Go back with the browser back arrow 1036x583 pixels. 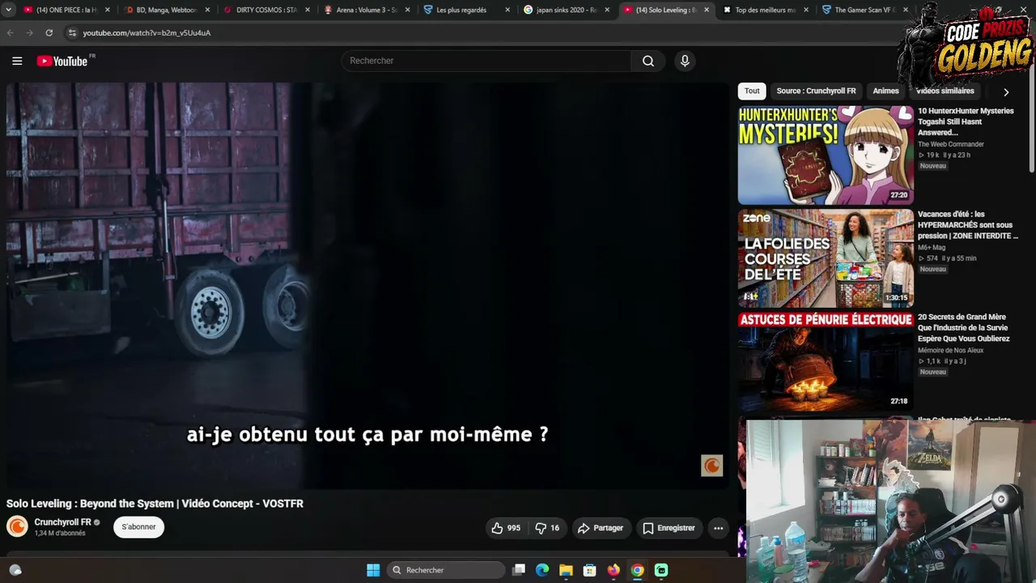coord(11,32)
